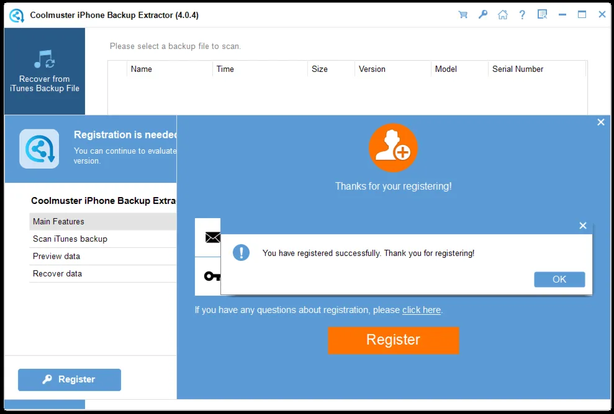The width and height of the screenshot is (614, 414).
Task: Click 'Please select a backup file to scan.'
Action: coord(175,46)
